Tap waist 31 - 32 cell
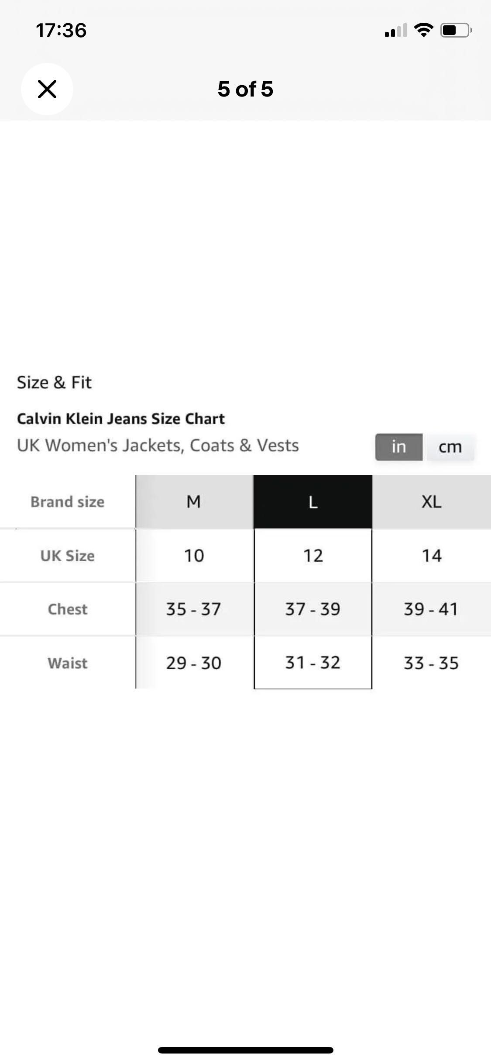This screenshot has height=1064, width=491. 313,663
